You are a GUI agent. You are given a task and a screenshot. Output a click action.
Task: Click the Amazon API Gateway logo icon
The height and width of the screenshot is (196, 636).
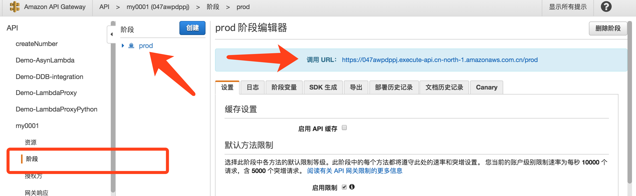point(15,7)
